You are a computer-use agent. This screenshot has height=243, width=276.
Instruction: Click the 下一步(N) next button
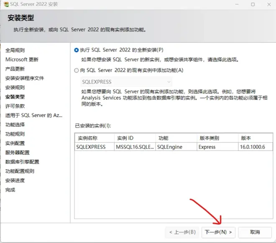(x=218, y=232)
